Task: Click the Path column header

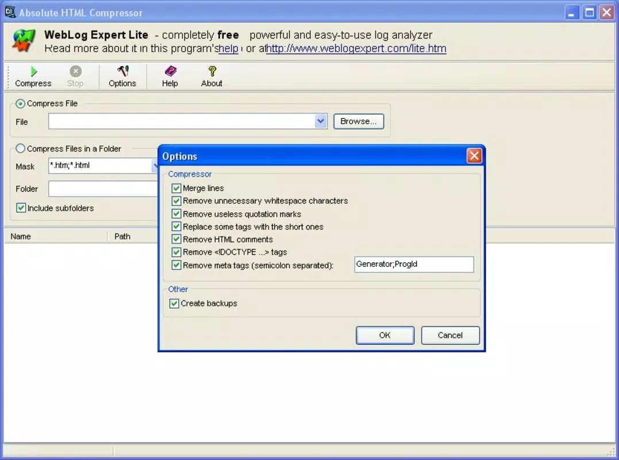Action: tap(133, 236)
